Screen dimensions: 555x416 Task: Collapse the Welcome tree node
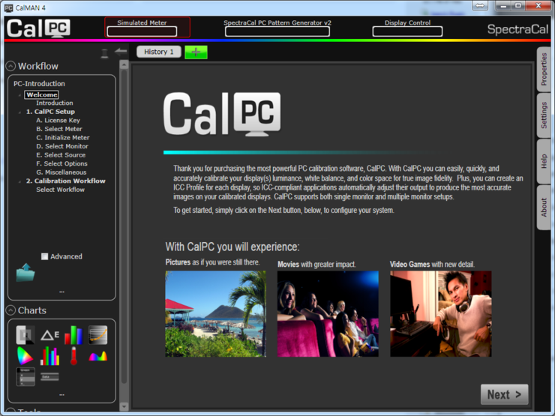pyautogui.click(x=19, y=95)
